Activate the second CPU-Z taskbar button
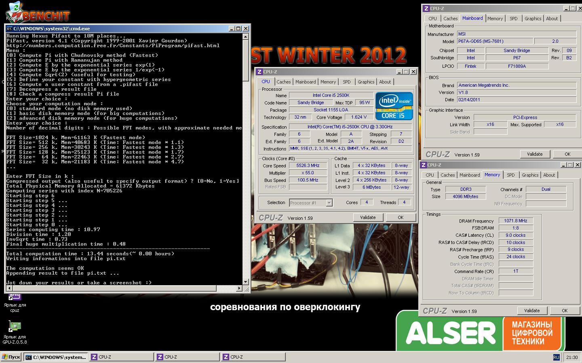 pyautogui.click(x=188, y=357)
